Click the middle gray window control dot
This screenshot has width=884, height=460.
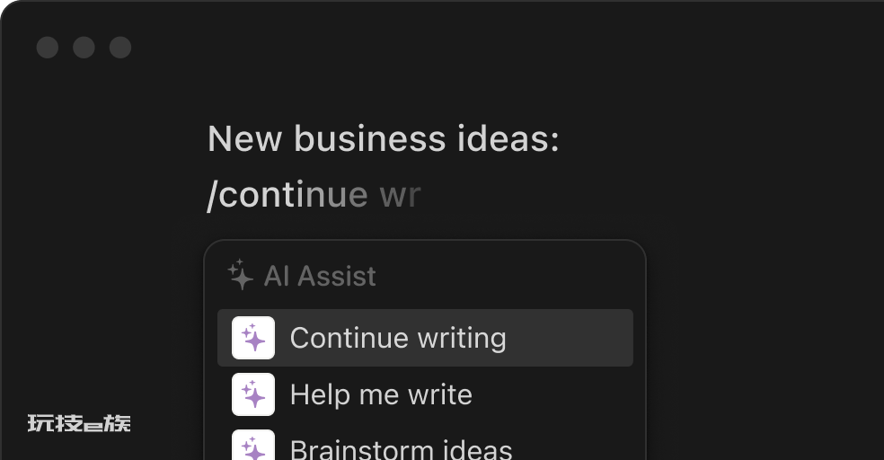[84, 48]
